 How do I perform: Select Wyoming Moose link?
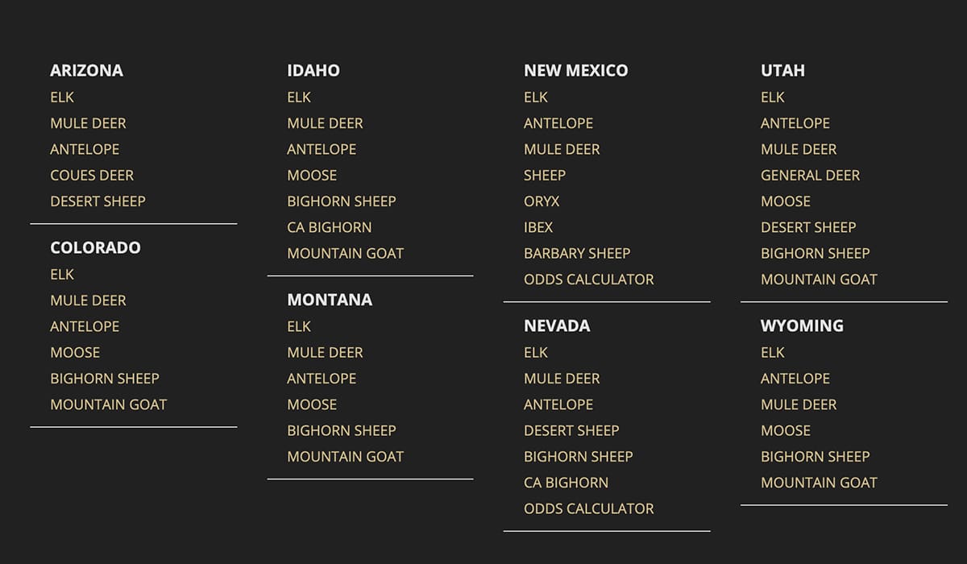coord(786,430)
